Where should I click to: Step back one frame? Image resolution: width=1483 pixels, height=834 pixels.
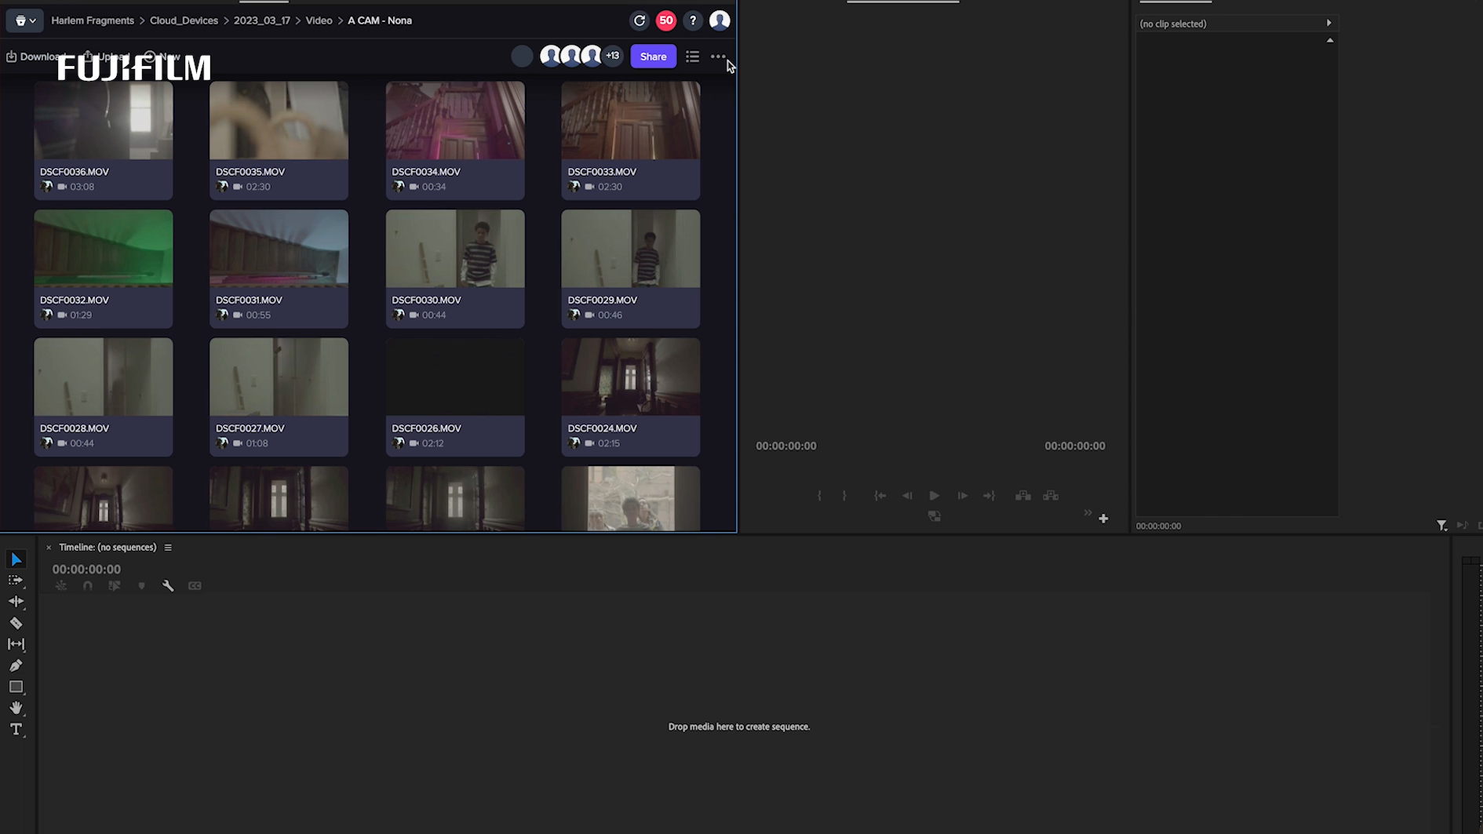pos(907,496)
